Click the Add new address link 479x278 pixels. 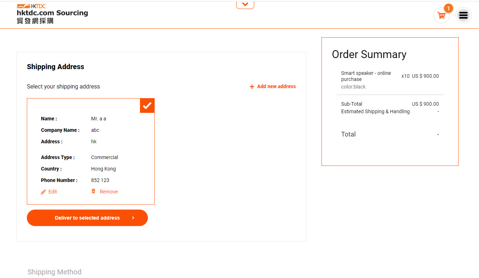click(x=276, y=86)
